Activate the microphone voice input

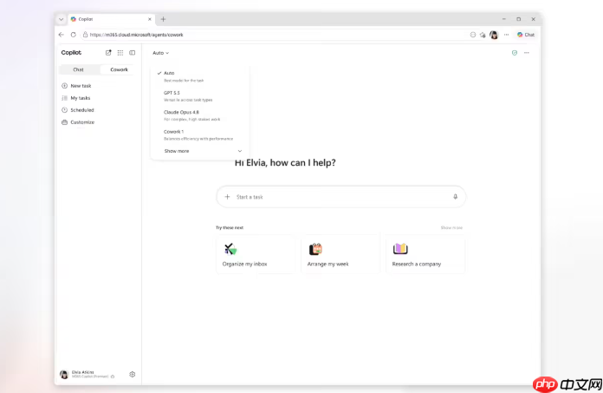(x=456, y=197)
